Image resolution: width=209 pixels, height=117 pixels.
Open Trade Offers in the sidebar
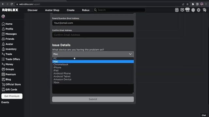[x=11, y=59]
